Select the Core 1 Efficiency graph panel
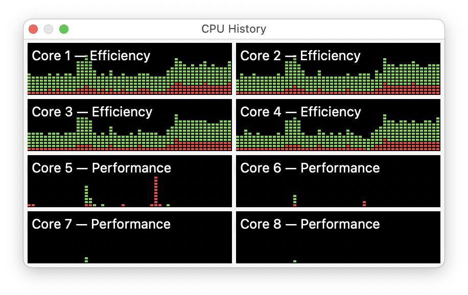The height and width of the screenshot is (295, 468). 129,71
